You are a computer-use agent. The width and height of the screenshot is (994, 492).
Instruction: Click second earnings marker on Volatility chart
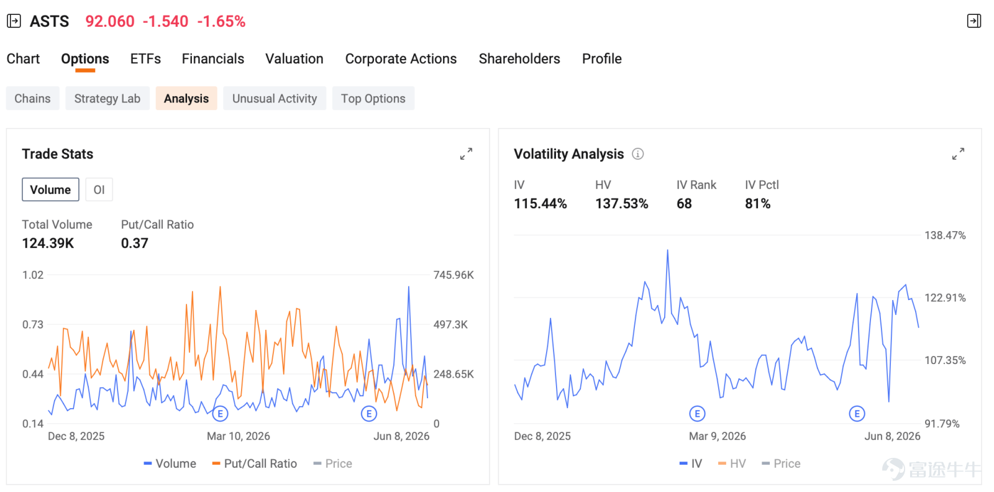click(x=857, y=414)
